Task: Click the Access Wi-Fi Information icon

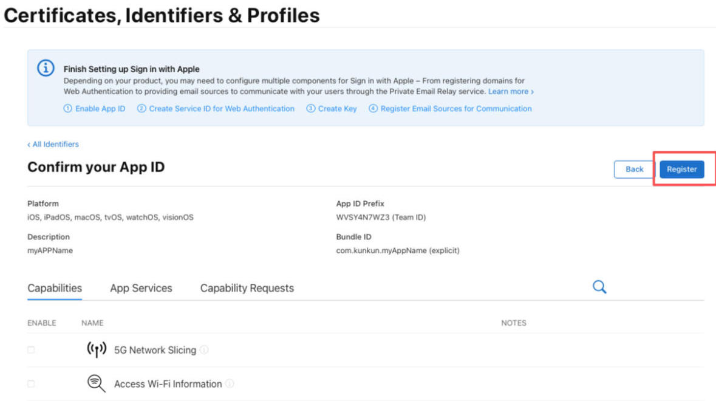Action: pyautogui.click(x=97, y=383)
